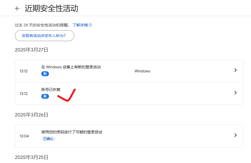The image size is (251, 163).
Task: Click the back arrow beside 近期安全性活动
Action: point(17,8)
